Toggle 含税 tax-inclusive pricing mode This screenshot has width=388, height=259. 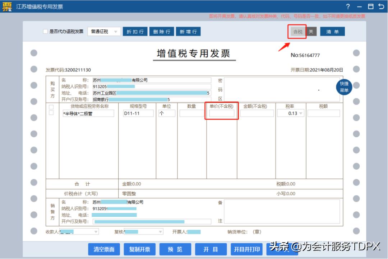[297, 32]
